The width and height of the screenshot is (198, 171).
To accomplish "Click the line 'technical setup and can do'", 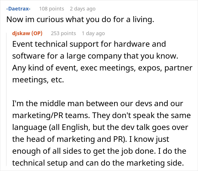I will (98, 163).
